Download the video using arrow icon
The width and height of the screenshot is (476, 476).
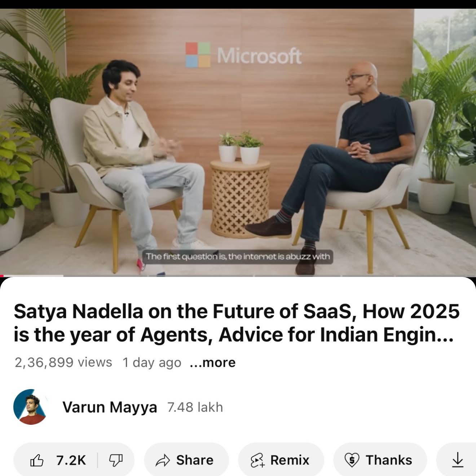click(x=458, y=460)
